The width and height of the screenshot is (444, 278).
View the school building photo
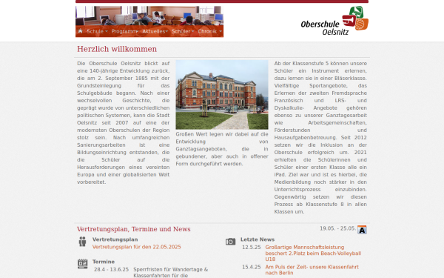[x=222, y=94]
